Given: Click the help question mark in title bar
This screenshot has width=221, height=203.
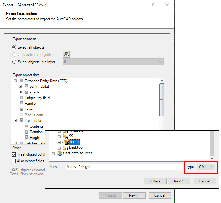Looking at the screenshot, I should (x=153, y=5).
